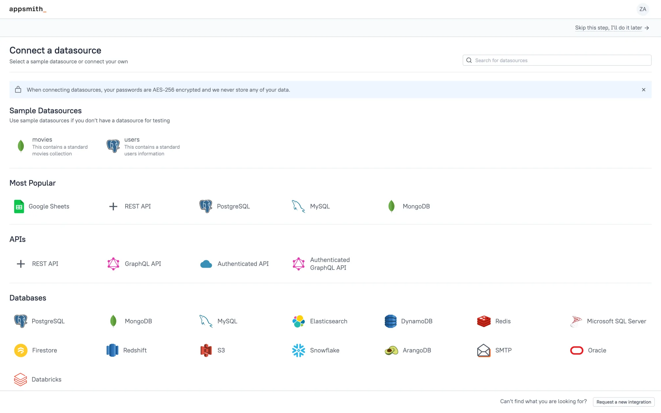Viewport: 661px width, 413px height.
Task: Click the Skip this step link
Action: 612,28
